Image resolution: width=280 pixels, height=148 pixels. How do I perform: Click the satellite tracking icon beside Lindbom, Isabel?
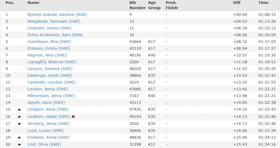point(73,117)
